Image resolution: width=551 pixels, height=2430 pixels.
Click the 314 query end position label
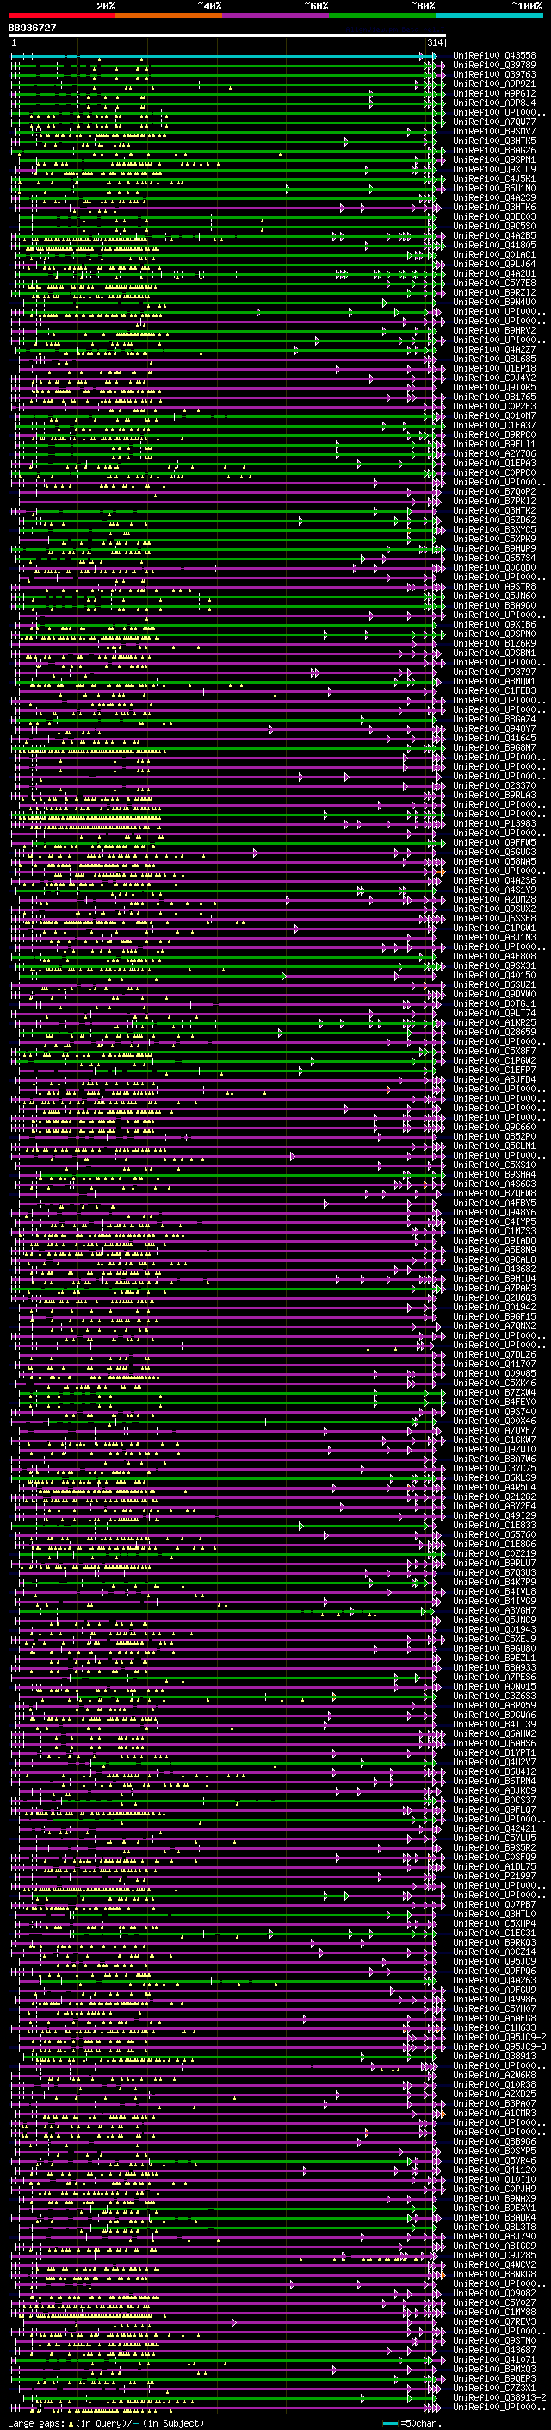coord(435,43)
